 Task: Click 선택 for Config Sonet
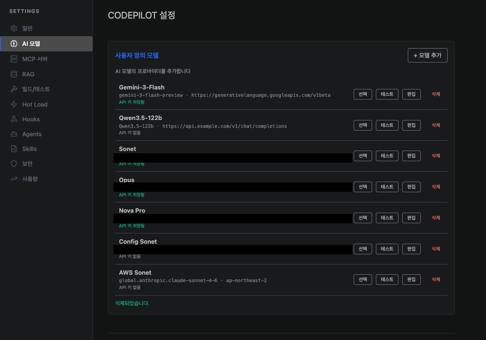[362, 249]
